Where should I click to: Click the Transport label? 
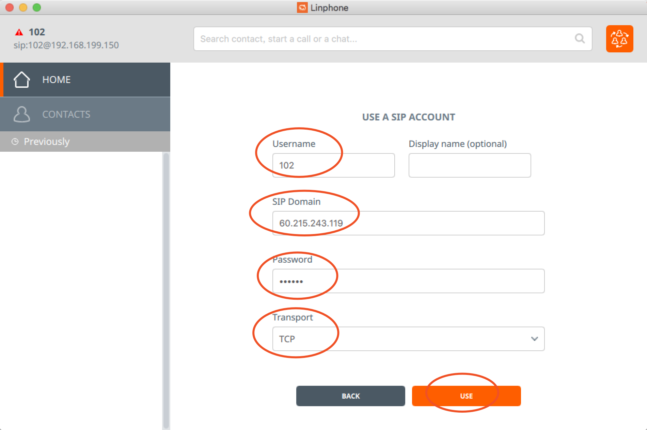click(293, 318)
